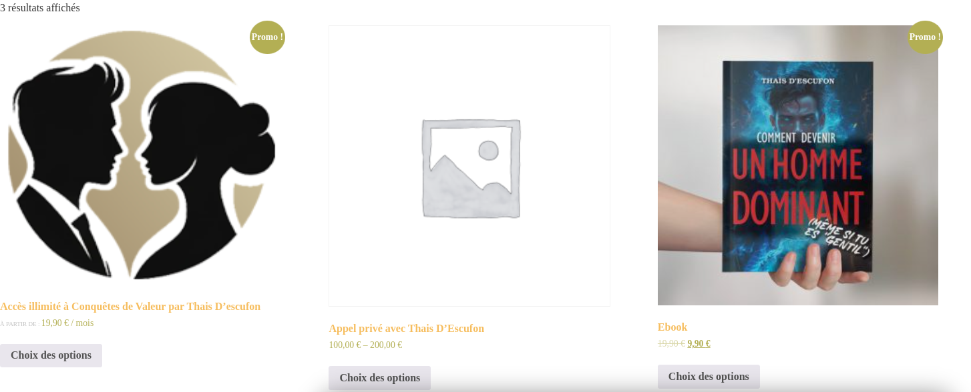Choose options for the Ebook product
This screenshot has height=392, width=971.
pos(709,377)
